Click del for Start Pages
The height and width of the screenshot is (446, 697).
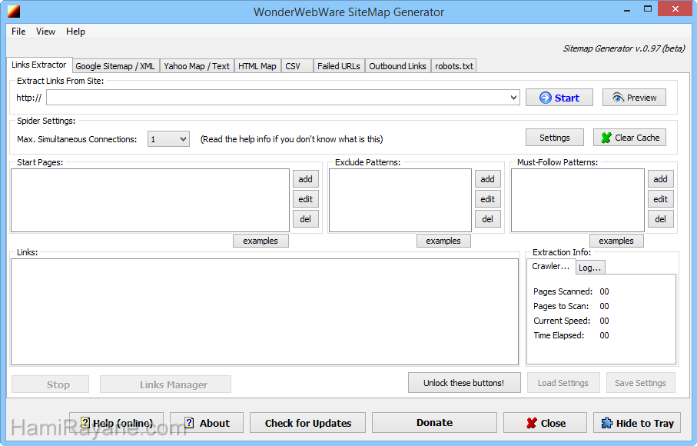[305, 219]
